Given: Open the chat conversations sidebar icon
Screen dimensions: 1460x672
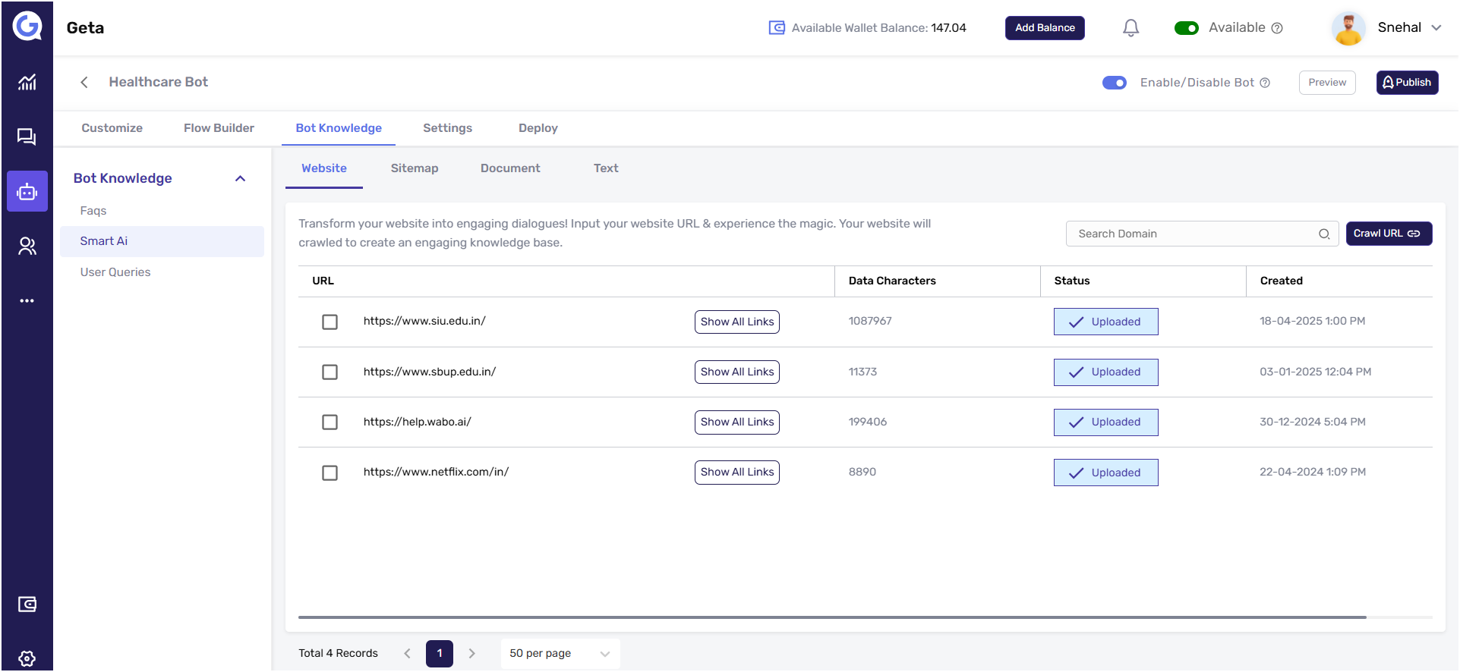Looking at the screenshot, I should [27, 137].
